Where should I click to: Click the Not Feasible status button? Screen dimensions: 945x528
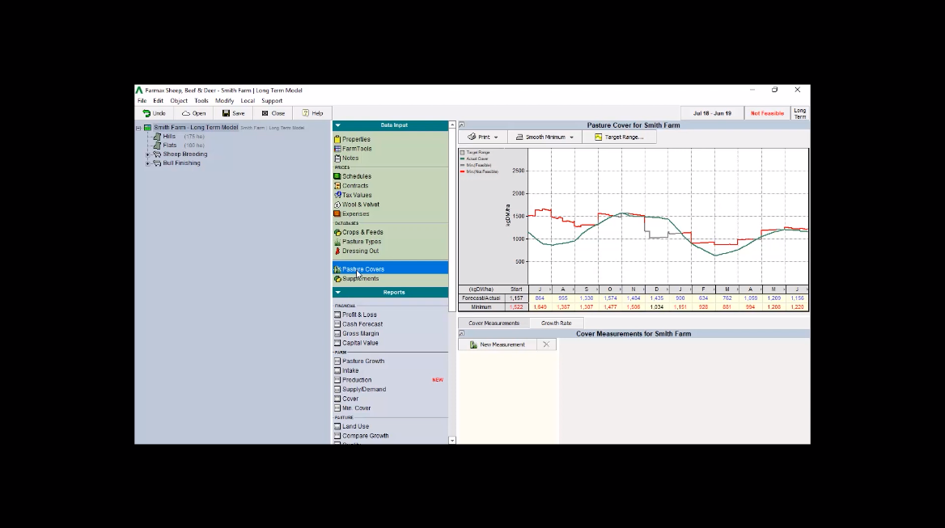[767, 113]
